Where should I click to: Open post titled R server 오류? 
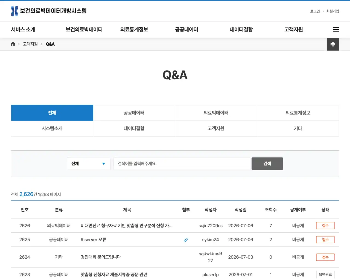point(93,240)
